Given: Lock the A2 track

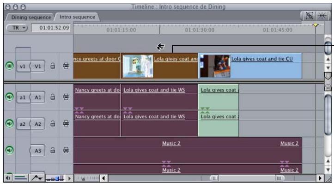Looking at the screenshot, I should (x=53, y=123).
